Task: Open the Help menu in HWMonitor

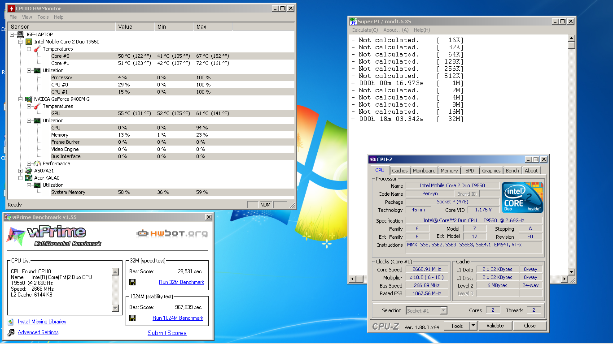Action: point(59,17)
